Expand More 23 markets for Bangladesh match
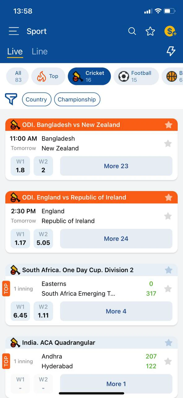The height and width of the screenshot is (398, 183). 116,166
